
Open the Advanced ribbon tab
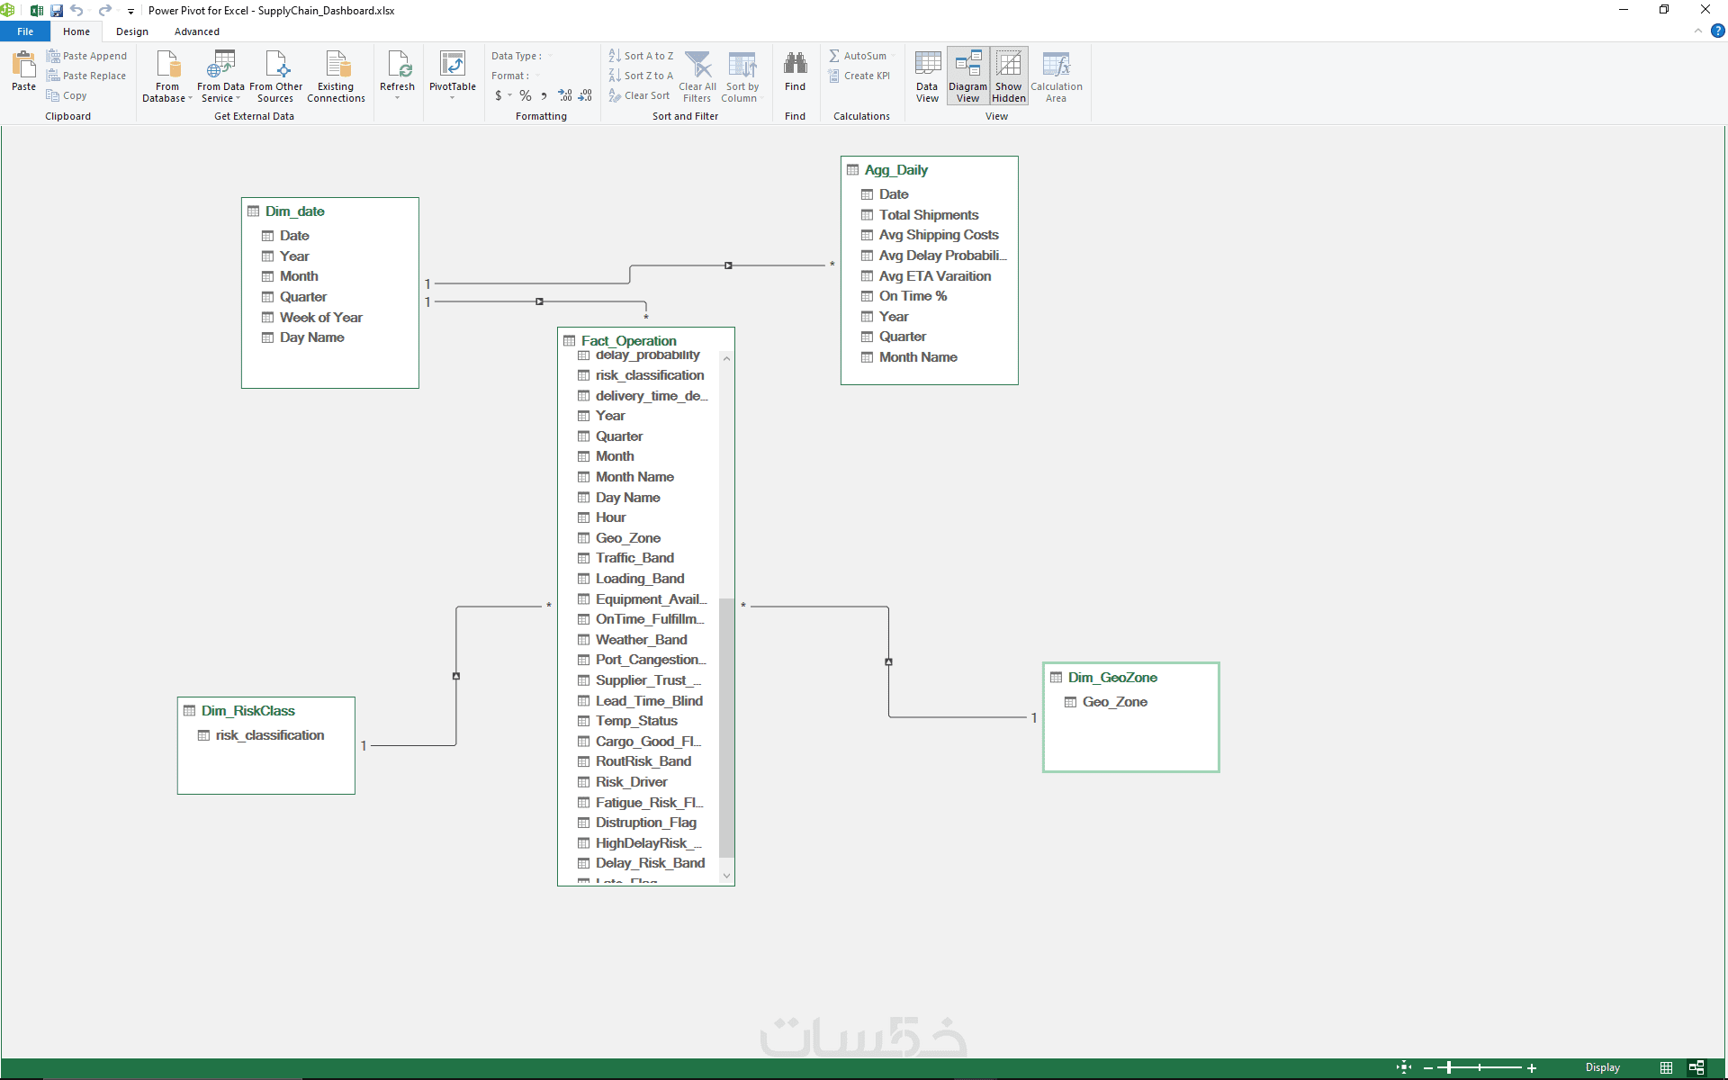197,31
